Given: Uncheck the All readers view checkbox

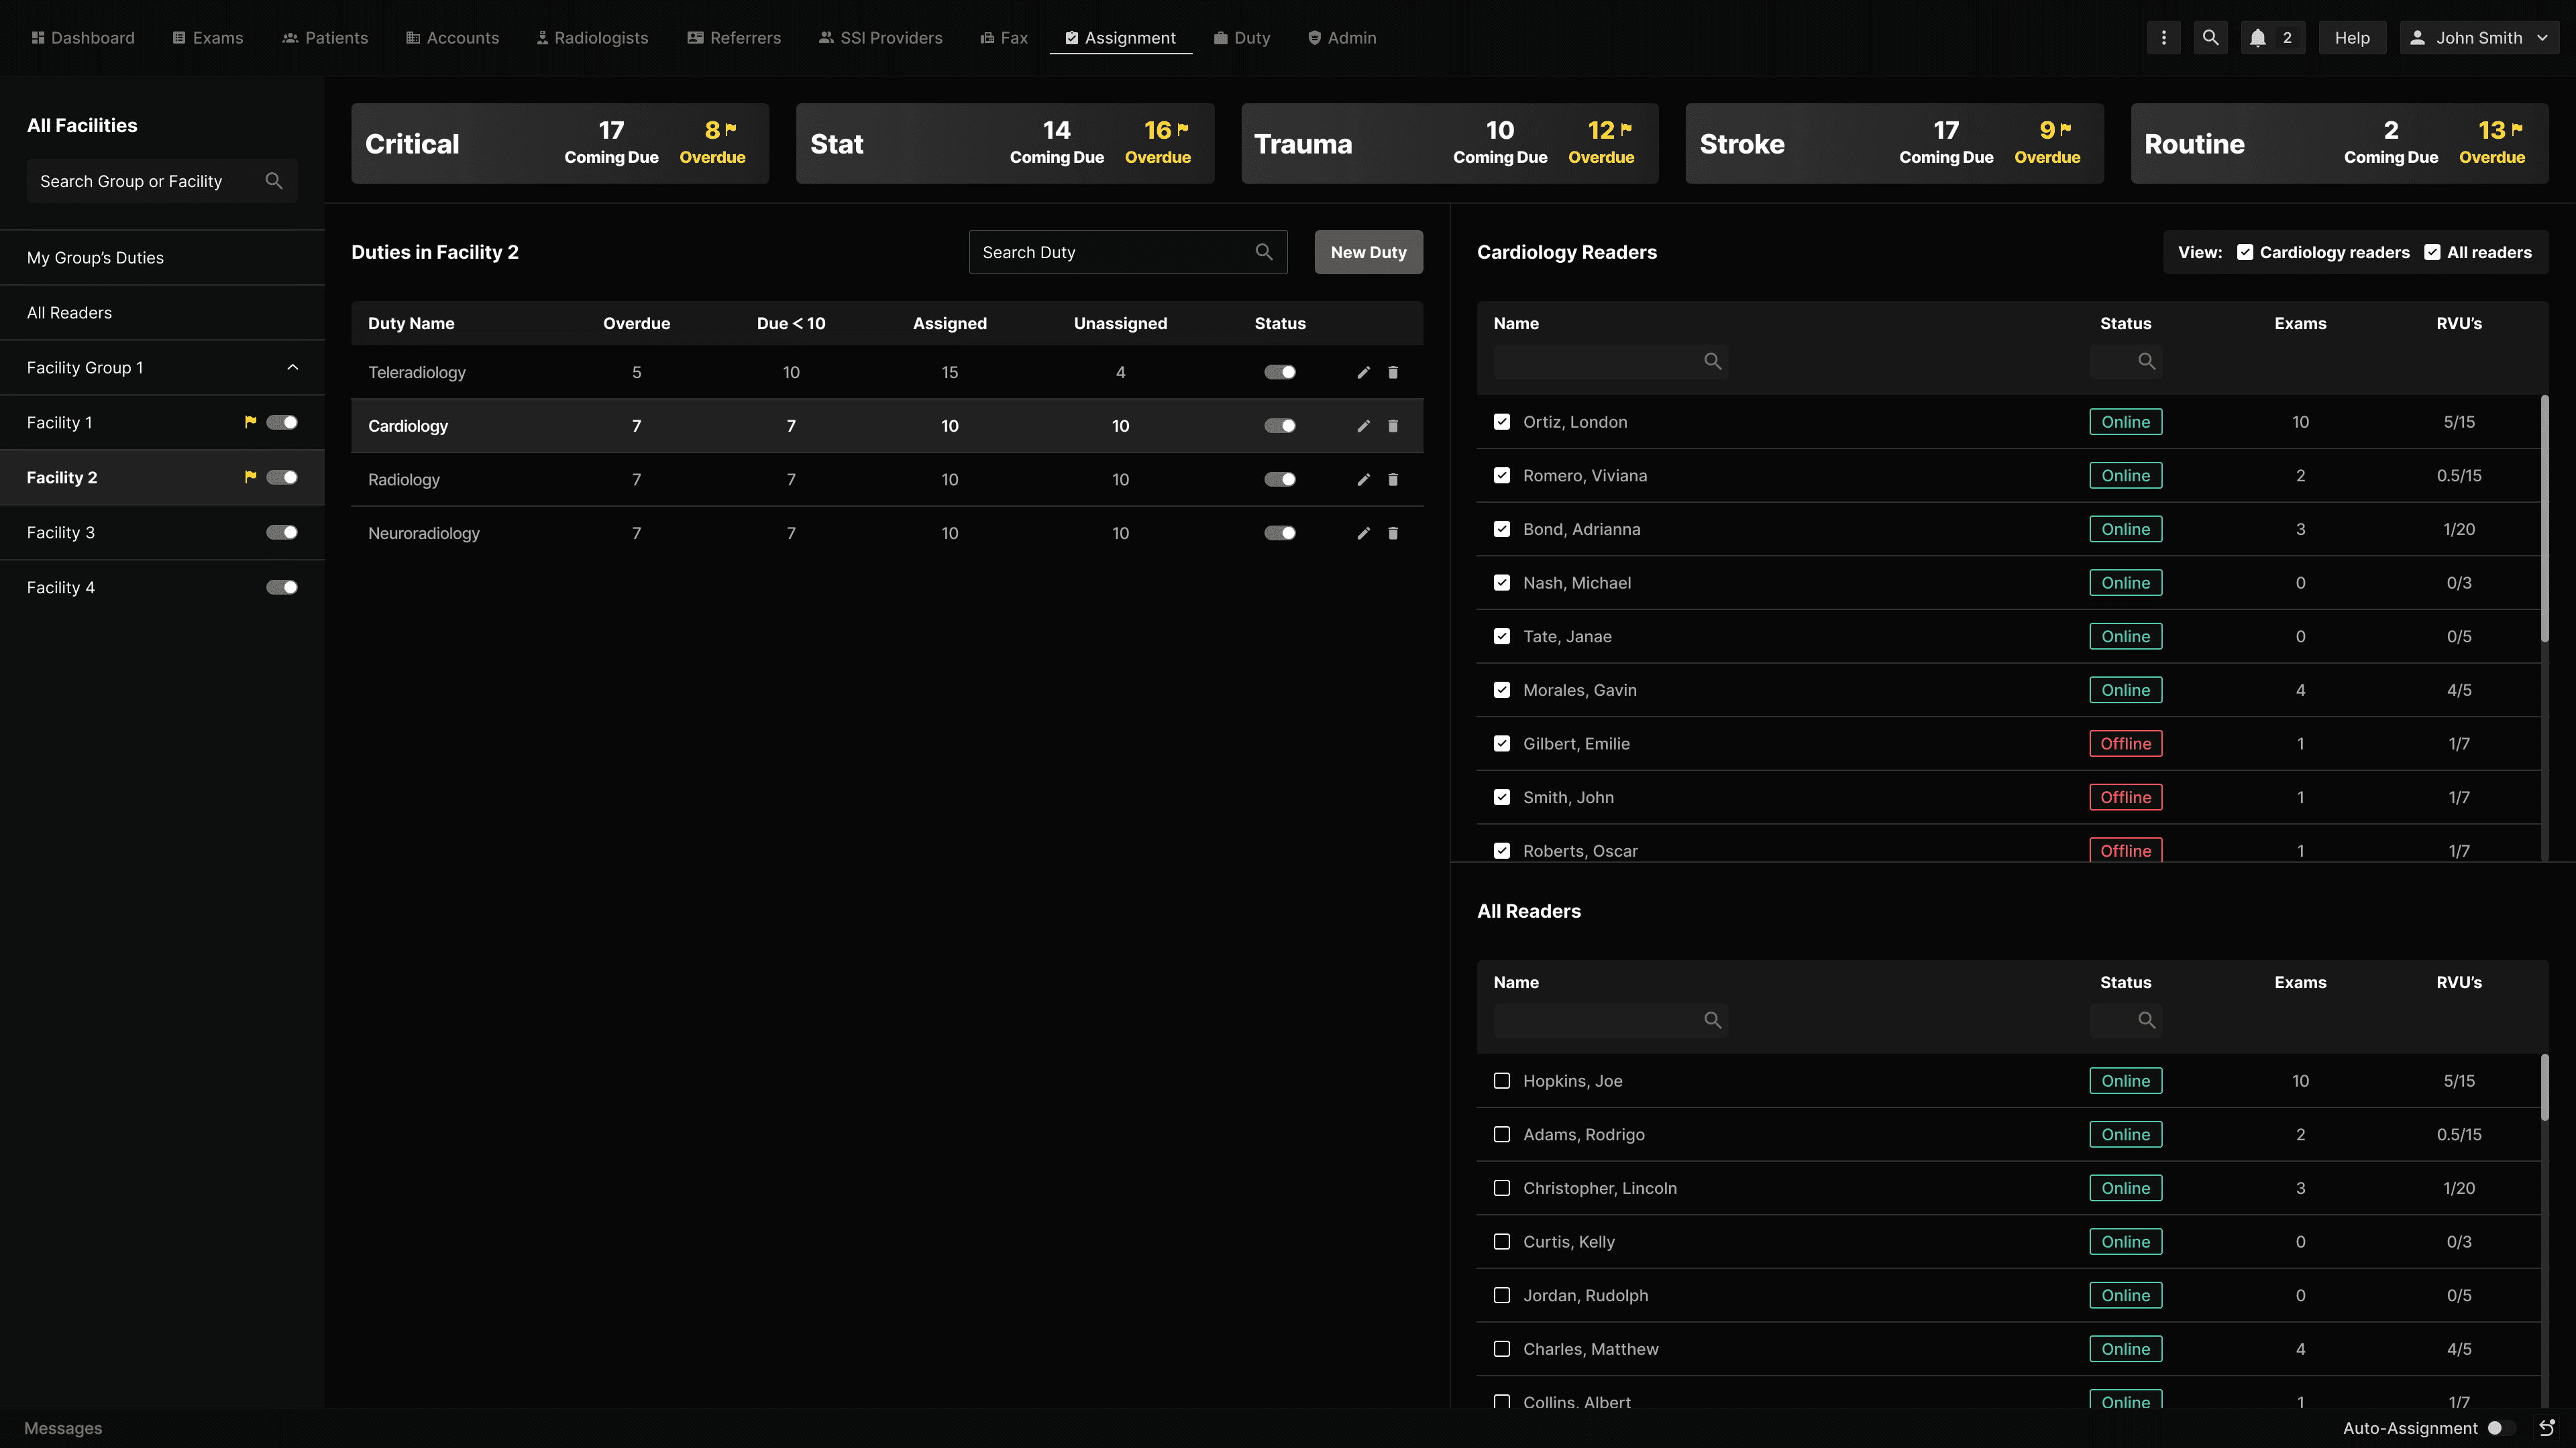Looking at the screenshot, I should (2432, 253).
